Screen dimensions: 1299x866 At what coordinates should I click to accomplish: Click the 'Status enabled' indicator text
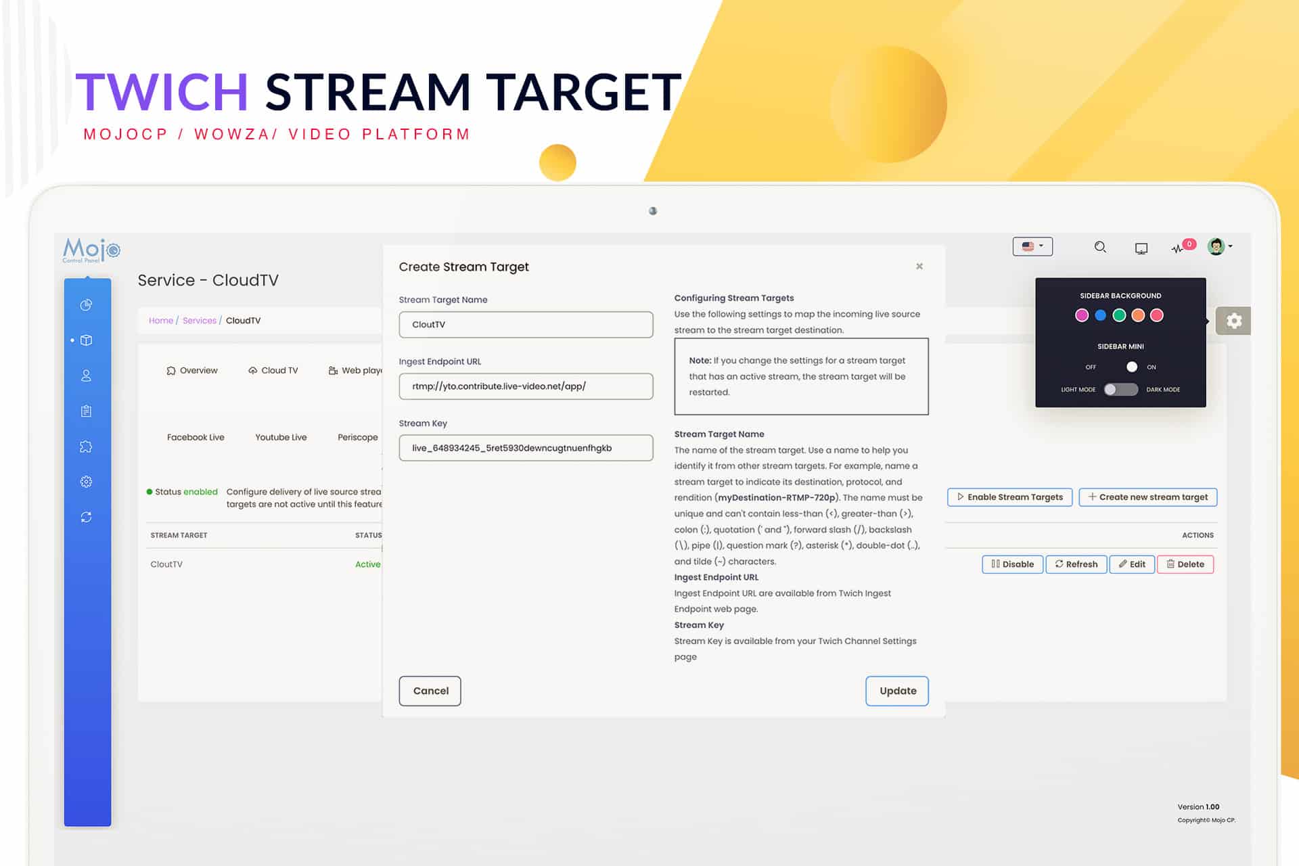(x=183, y=491)
